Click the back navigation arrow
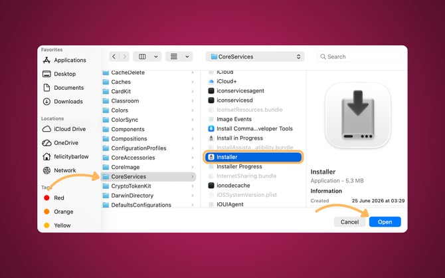The width and height of the screenshot is (445, 278). [114, 57]
